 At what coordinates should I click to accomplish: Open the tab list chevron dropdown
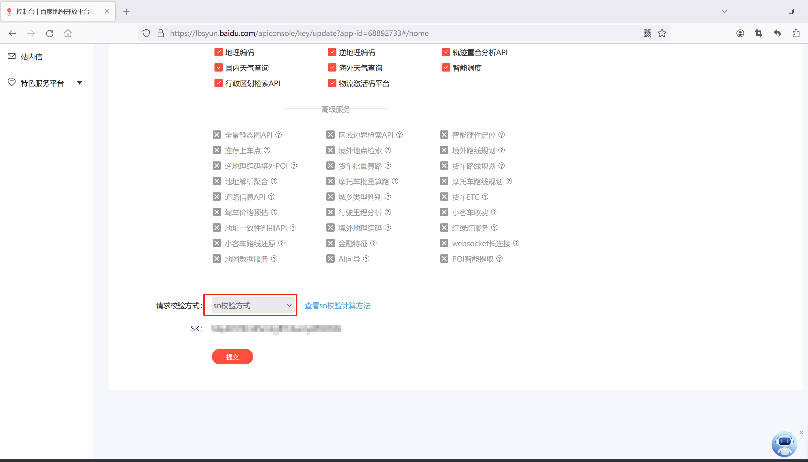(724, 11)
